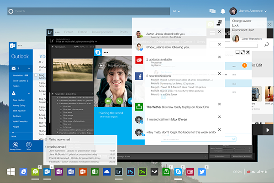Image resolution: width=274 pixels, height=183 pixels.
Task: Open Lightroom window's three-dot menu
Action: click(x=58, y=32)
